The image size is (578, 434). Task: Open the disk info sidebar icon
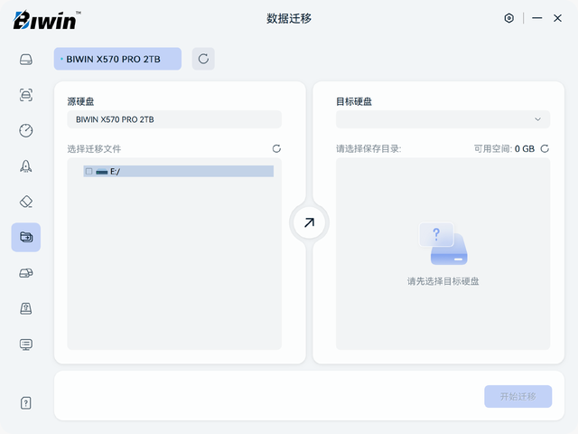click(26, 60)
